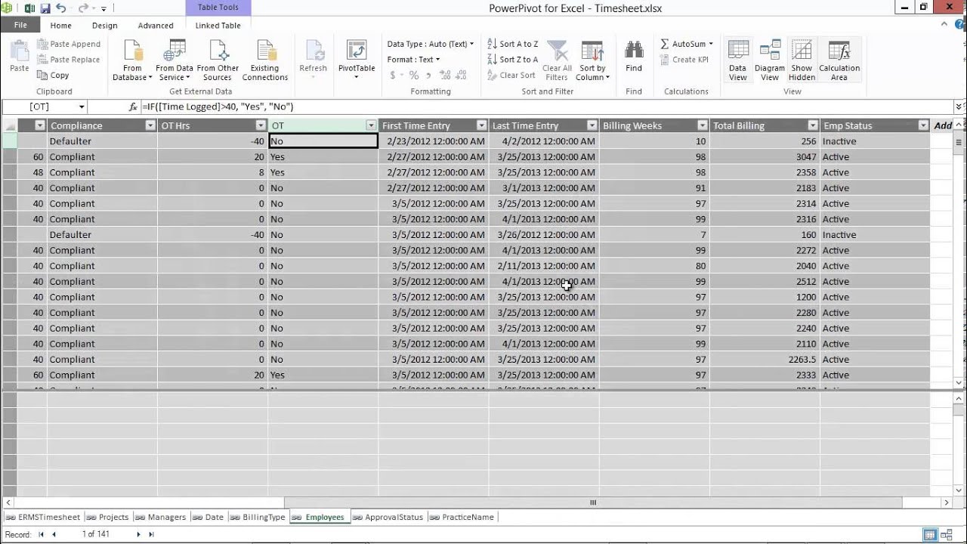967x544 pixels.
Task: Open Data Type dropdown
Action: point(431,45)
